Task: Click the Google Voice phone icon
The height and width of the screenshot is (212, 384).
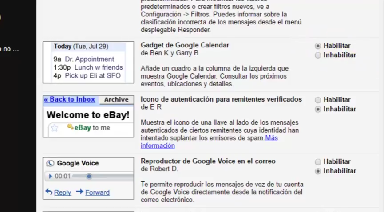Action: (x=50, y=163)
